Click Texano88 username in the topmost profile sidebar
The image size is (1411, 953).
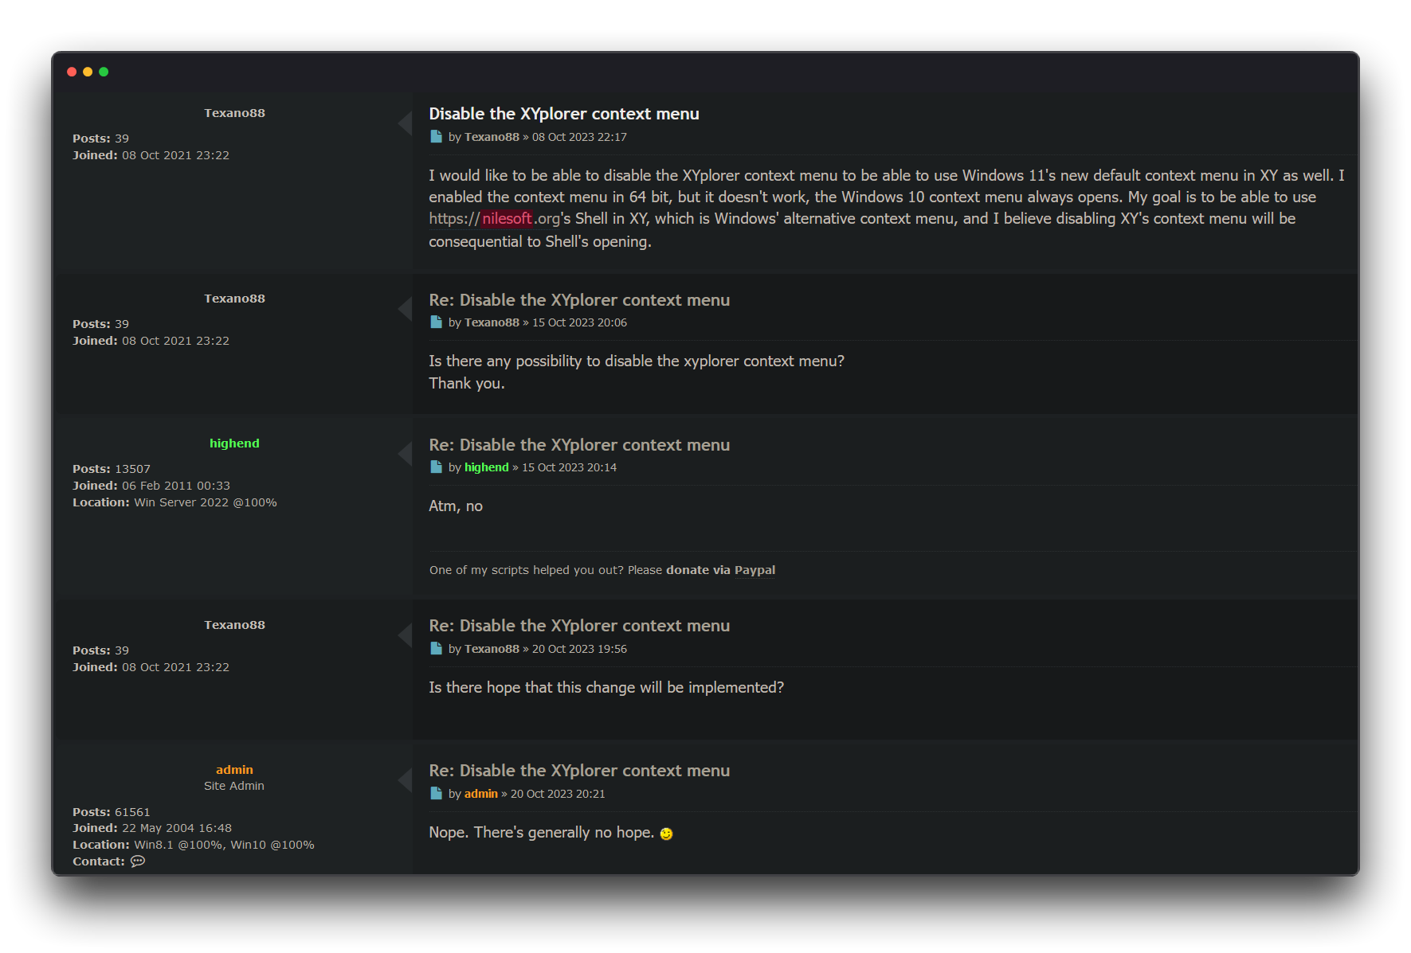tap(234, 113)
